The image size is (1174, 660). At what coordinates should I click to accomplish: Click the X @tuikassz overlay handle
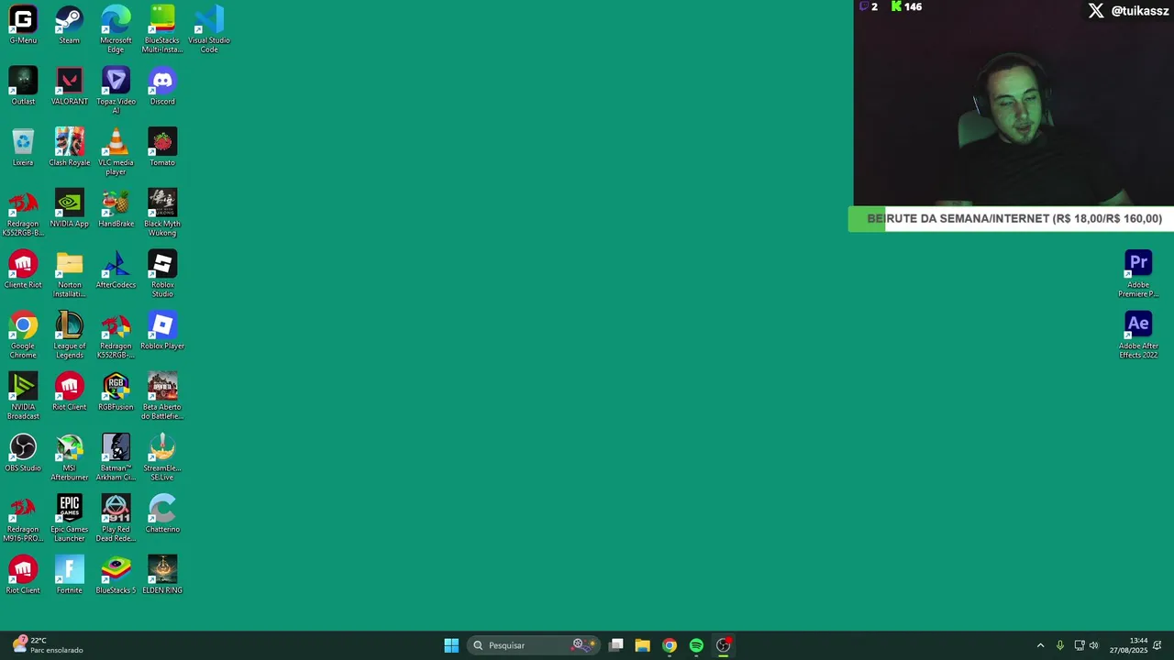point(1128,11)
